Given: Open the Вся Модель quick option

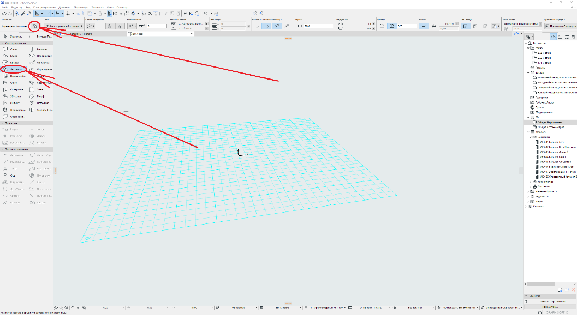Looking at the screenshot, I should pyautogui.click(x=282, y=308).
